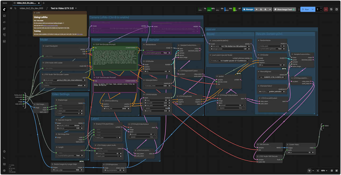
Task: Click the Show Image Feed button
Action: click(x=285, y=9)
